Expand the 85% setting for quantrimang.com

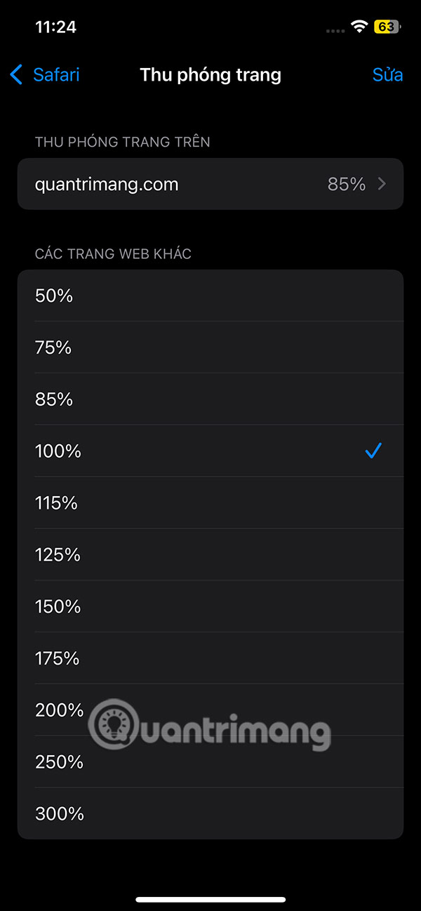[x=210, y=184]
